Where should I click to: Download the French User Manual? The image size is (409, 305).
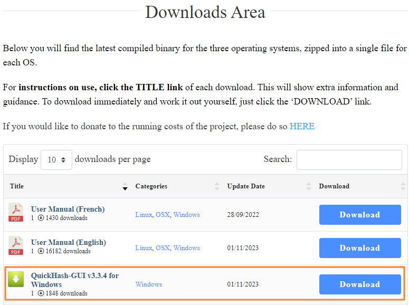359,215
